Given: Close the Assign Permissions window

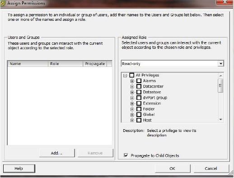Looking at the screenshot, I should pos(225,2).
